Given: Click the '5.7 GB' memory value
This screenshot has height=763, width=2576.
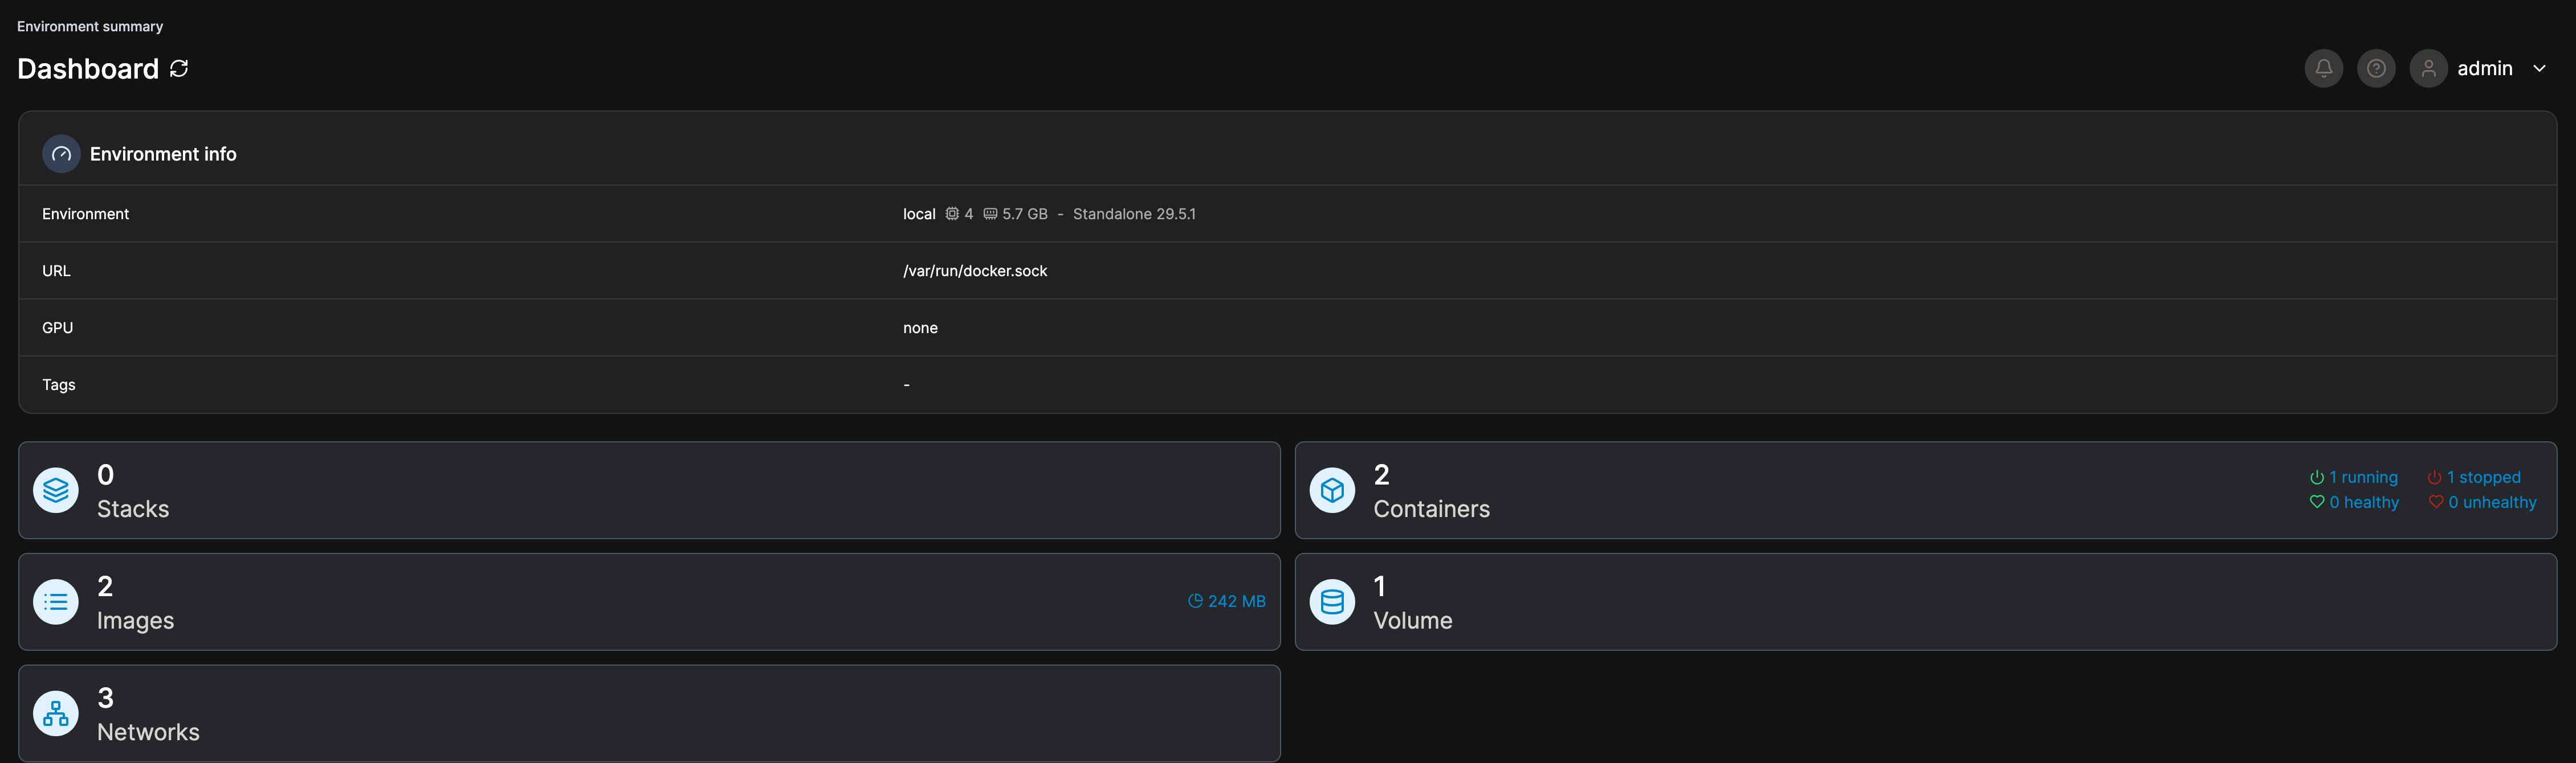Looking at the screenshot, I should coord(1025,214).
